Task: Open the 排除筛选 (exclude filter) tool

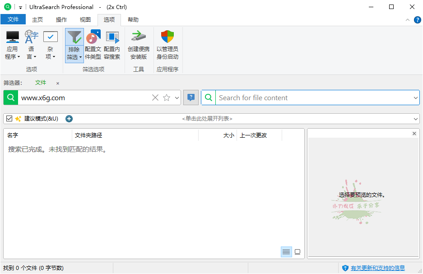Action: click(74, 45)
